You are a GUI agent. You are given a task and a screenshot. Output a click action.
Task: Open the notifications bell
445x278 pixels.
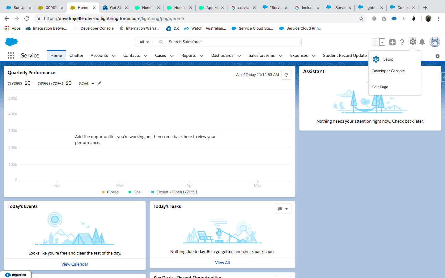(x=422, y=42)
